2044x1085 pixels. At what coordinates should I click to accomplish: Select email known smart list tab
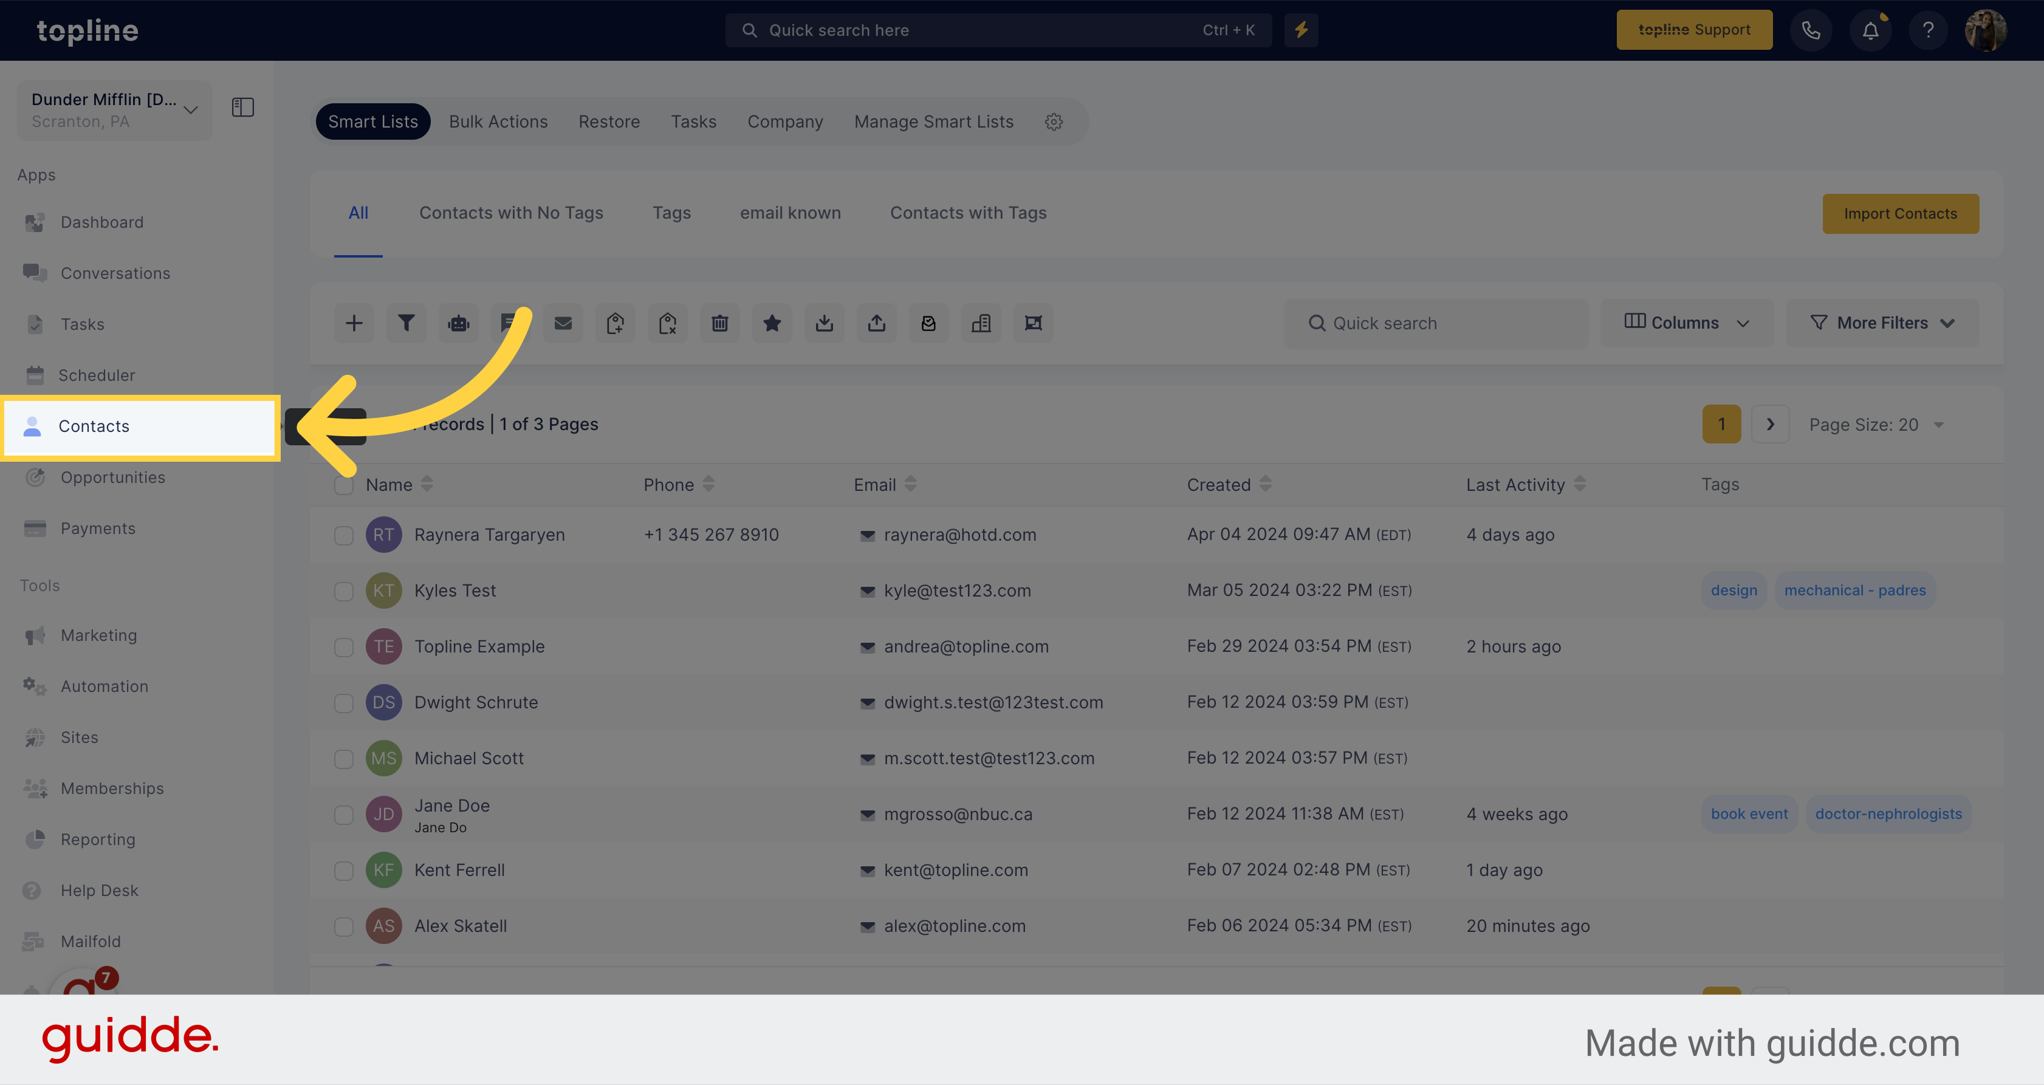point(791,213)
